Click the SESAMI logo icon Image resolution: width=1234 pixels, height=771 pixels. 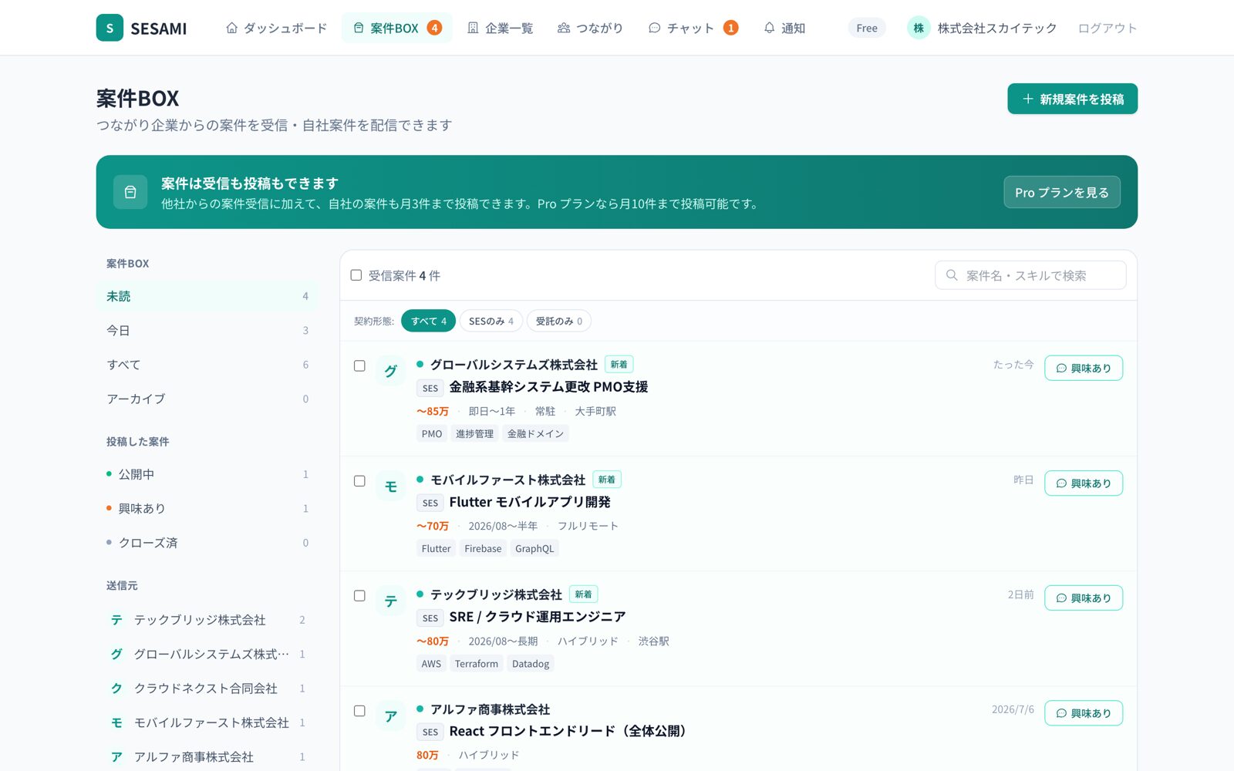click(x=110, y=28)
